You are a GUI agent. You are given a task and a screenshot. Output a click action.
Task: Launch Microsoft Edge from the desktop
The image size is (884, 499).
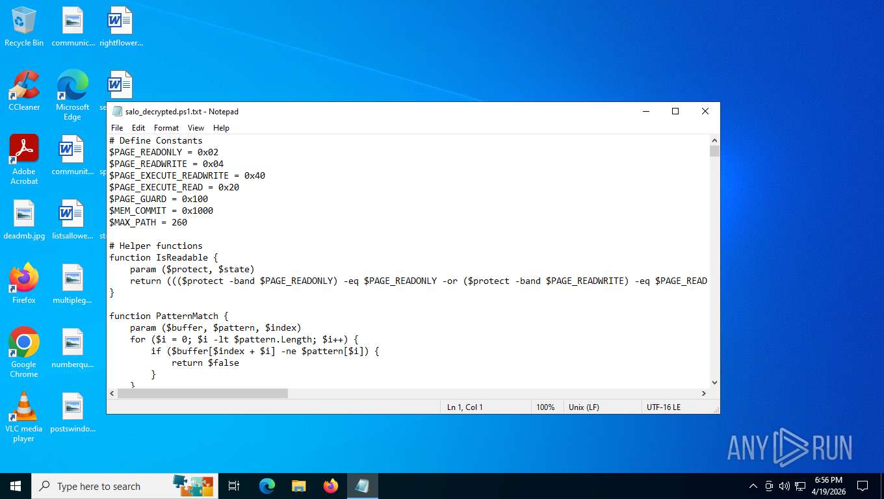tap(72, 95)
